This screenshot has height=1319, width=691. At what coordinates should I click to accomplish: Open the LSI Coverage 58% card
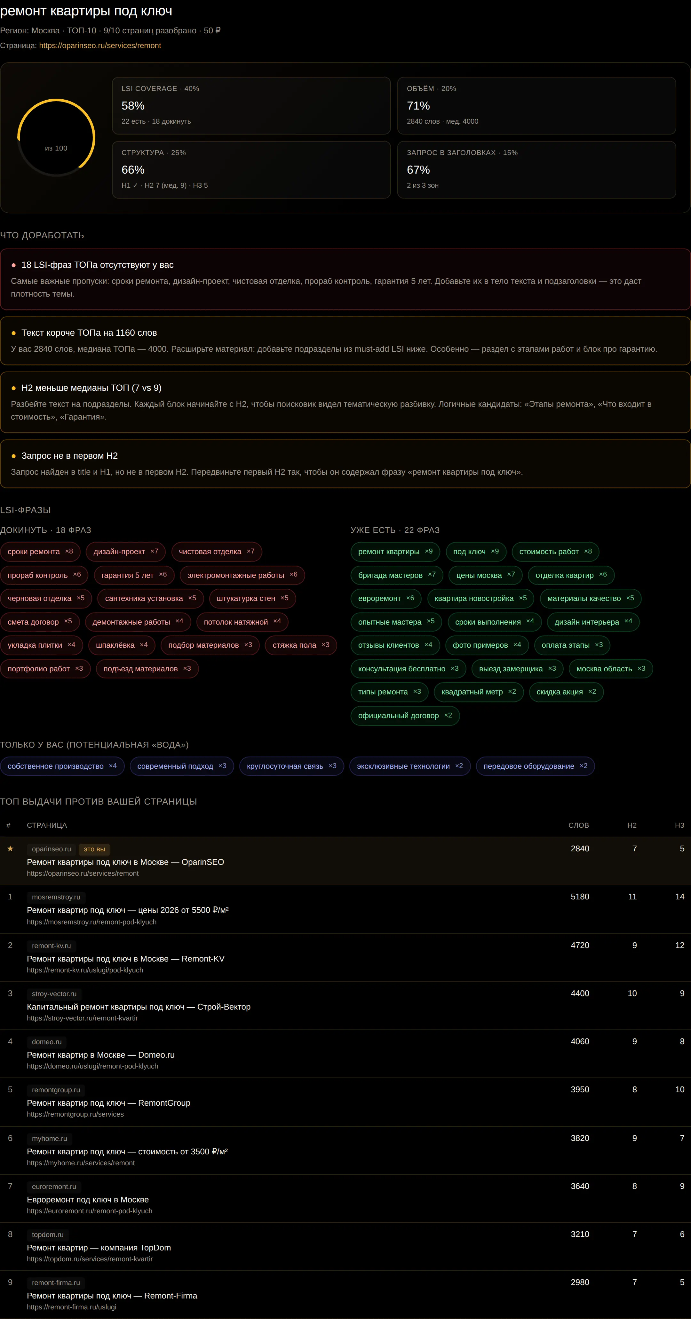pos(251,105)
